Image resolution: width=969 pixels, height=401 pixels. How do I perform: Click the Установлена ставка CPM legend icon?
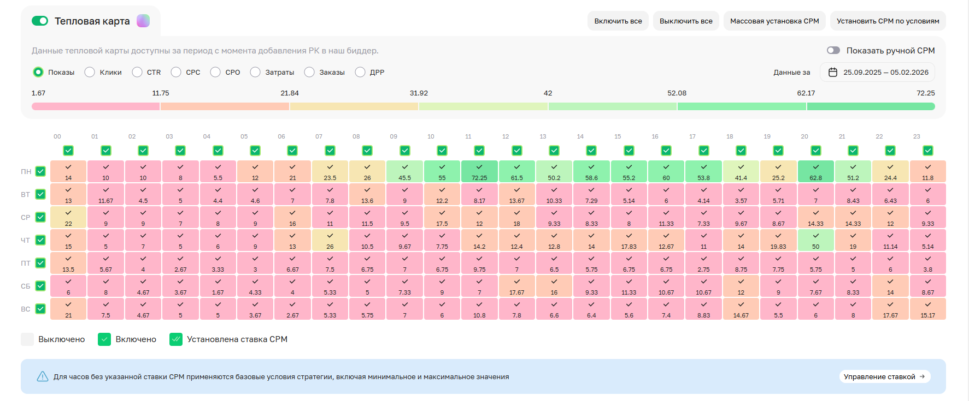pyautogui.click(x=176, y=339)
